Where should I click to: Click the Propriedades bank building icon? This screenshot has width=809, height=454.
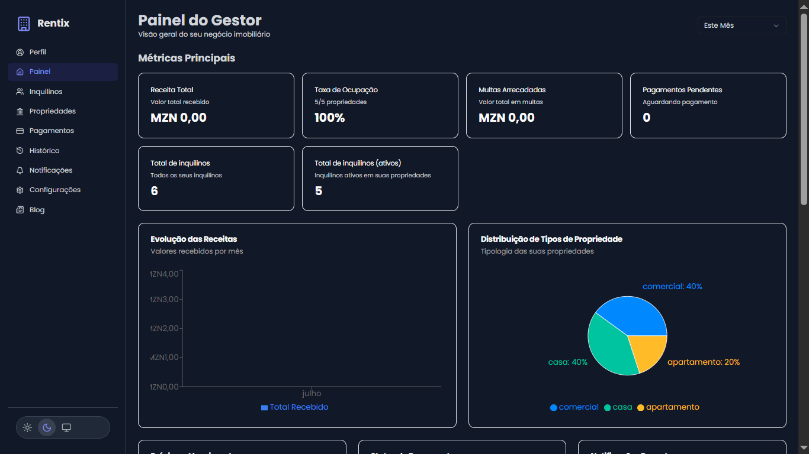pos(20,111)
